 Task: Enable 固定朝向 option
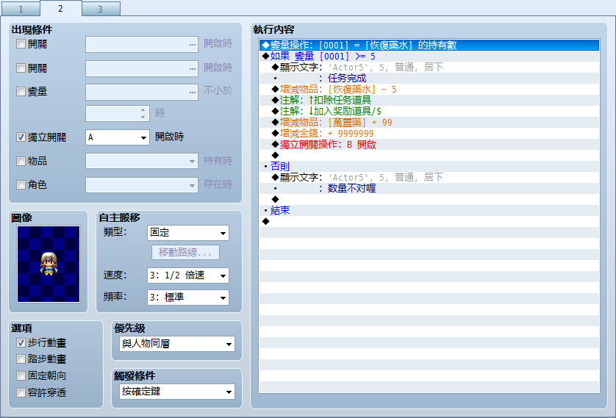(x=21, y=375)
